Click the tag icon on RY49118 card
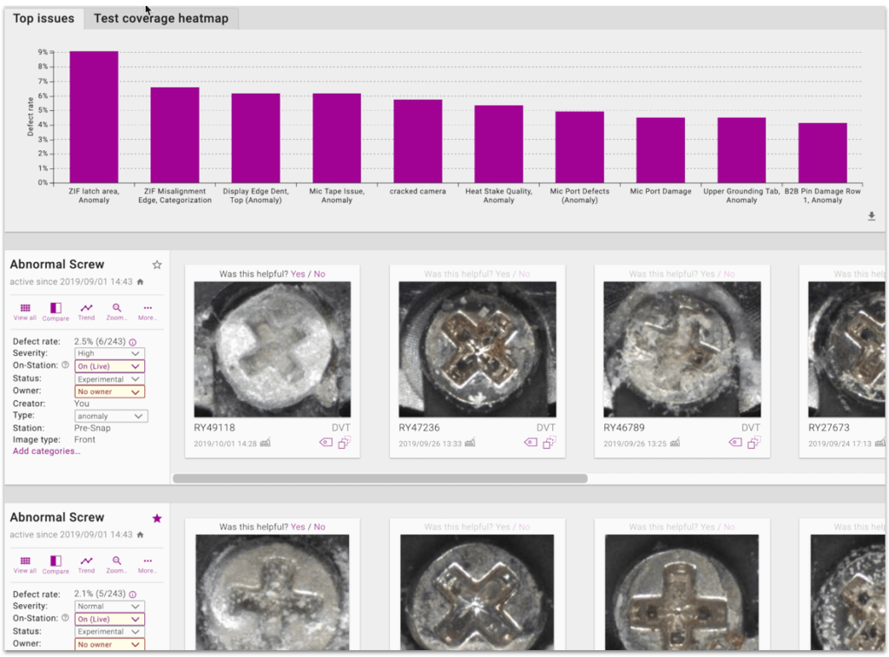 tap(326, 442)
